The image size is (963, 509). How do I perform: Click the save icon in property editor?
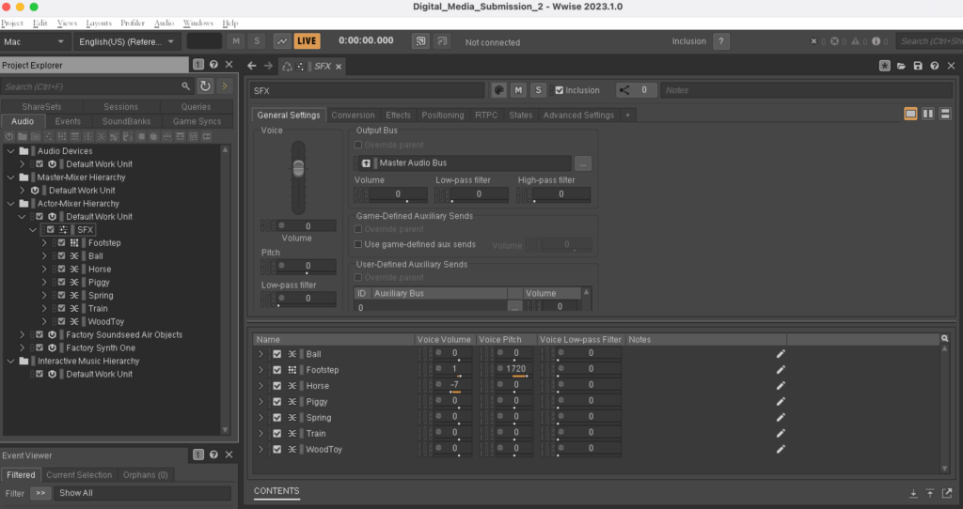pos(917,66)
